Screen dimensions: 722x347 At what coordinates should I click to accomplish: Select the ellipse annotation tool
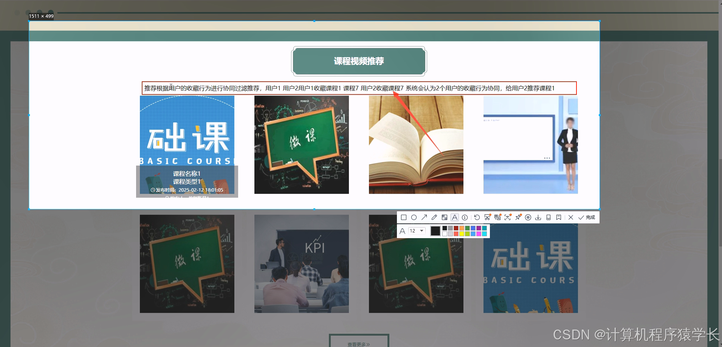coord(414,217)
